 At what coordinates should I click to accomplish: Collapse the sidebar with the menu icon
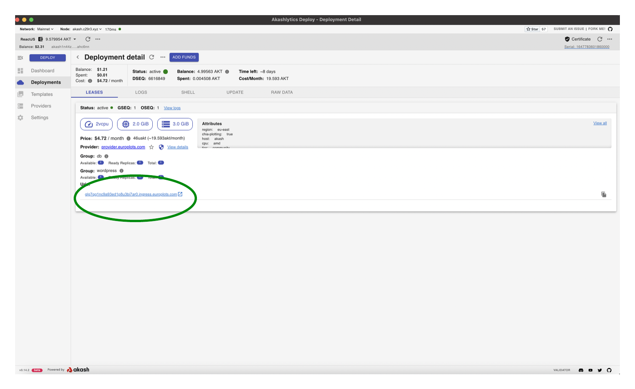20,58
